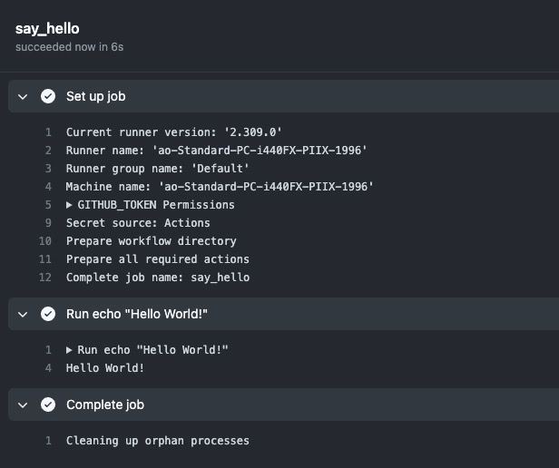559x468 pixels.
Task: Collapse the Complete job step chevron
Action: [23, 405]
